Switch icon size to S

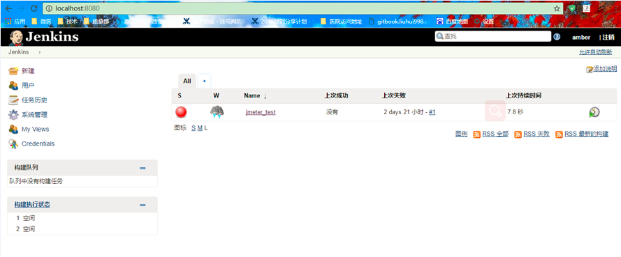pos(193,128)
